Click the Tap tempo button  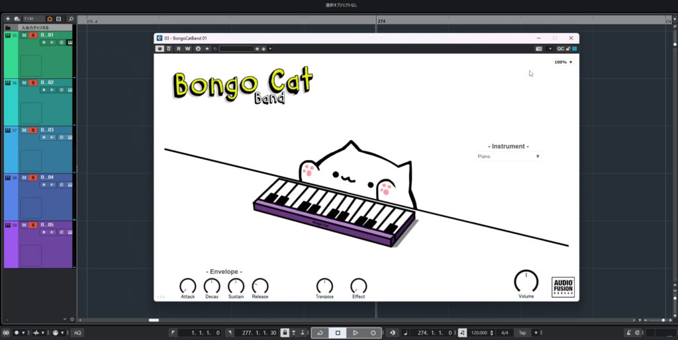(522, 333)
